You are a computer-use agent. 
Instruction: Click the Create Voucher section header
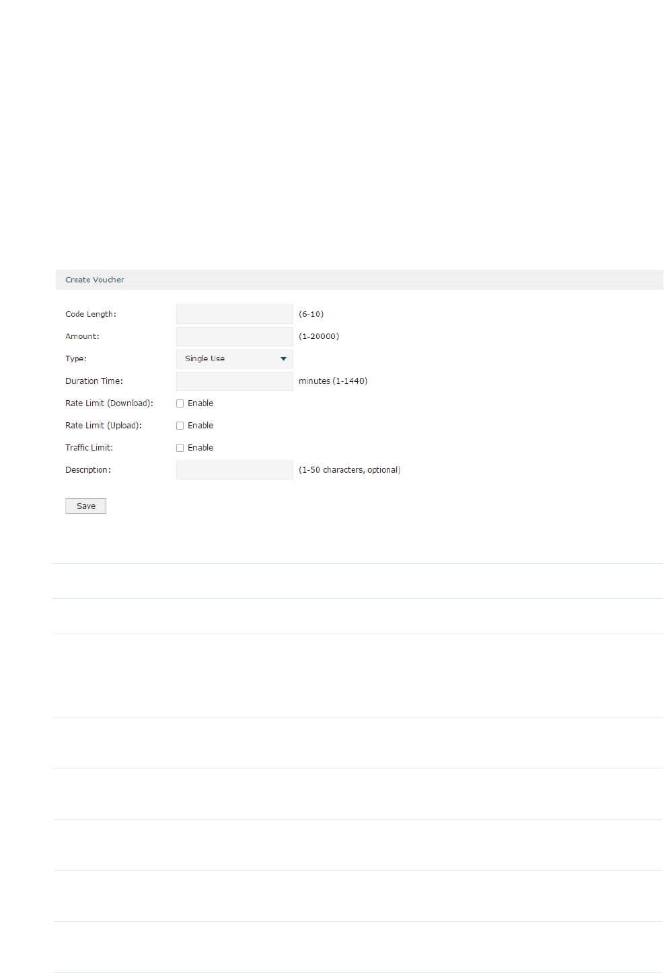pos(359,280)
